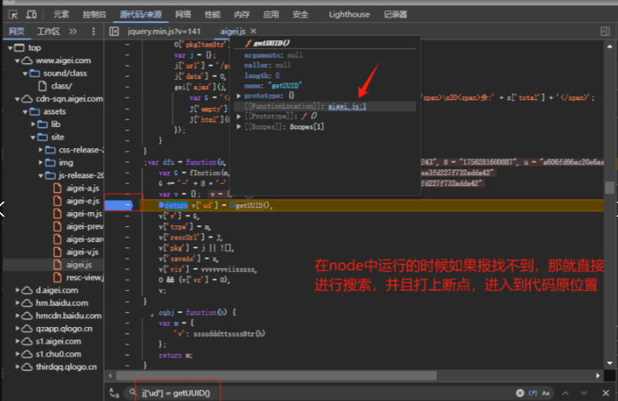This screenshot has width=618, height=401.
Task: Expand the css-release folder
Action: [x=41, y=150]
